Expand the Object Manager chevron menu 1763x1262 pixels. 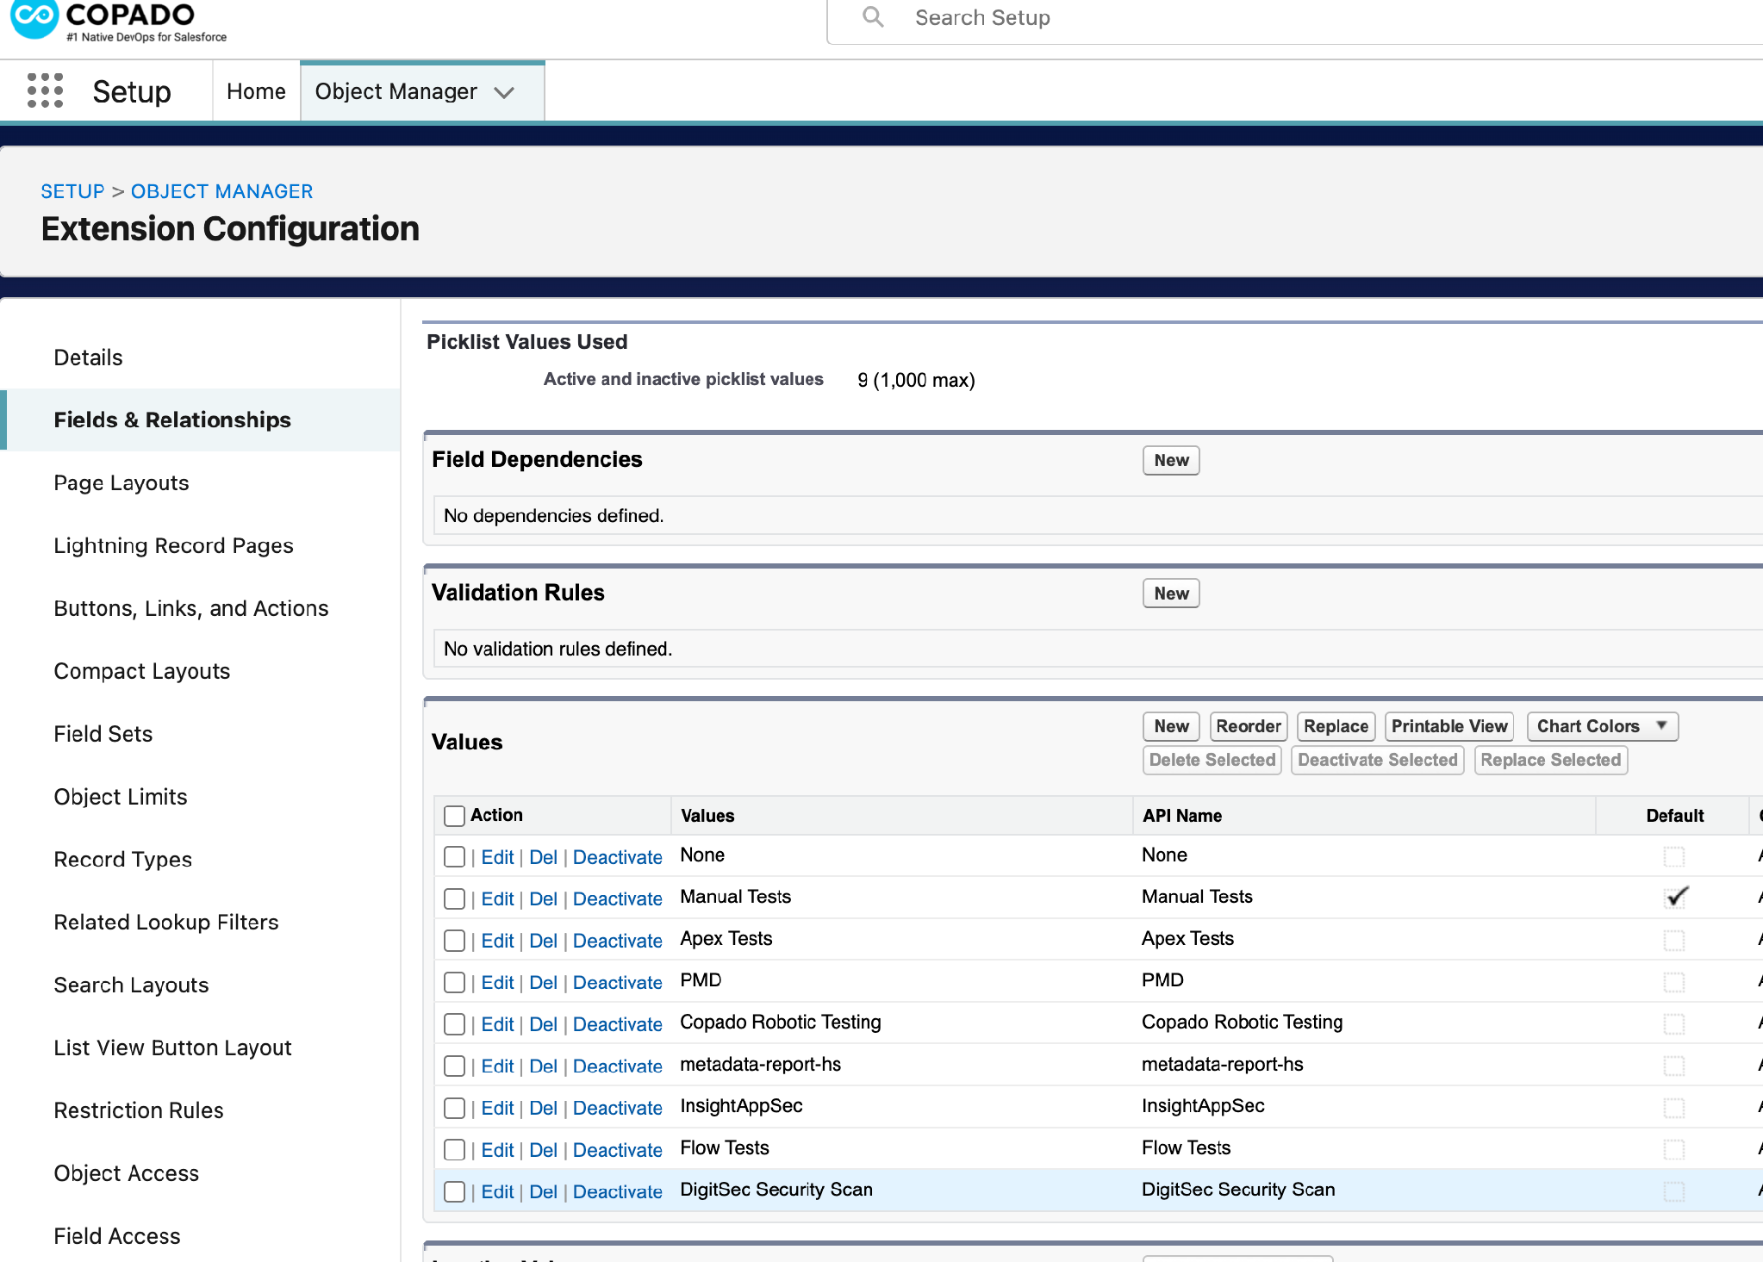pyautogui.click(x=505, y=92)
